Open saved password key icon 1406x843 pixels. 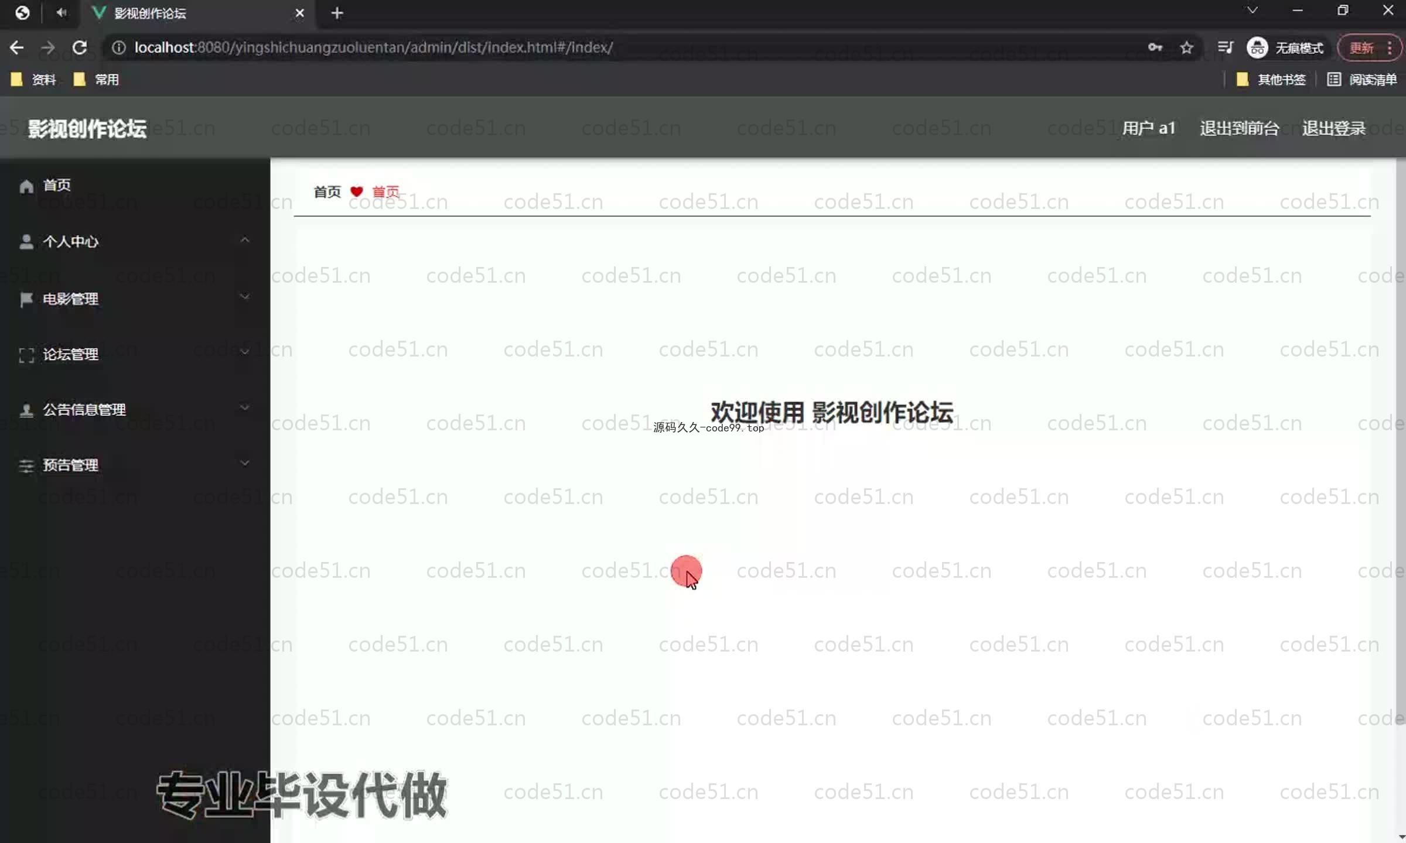1155,47
